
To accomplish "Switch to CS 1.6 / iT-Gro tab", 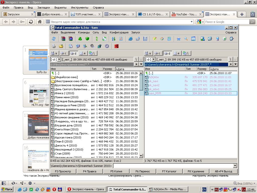I will pyautogui.click(x=153, y=14).
